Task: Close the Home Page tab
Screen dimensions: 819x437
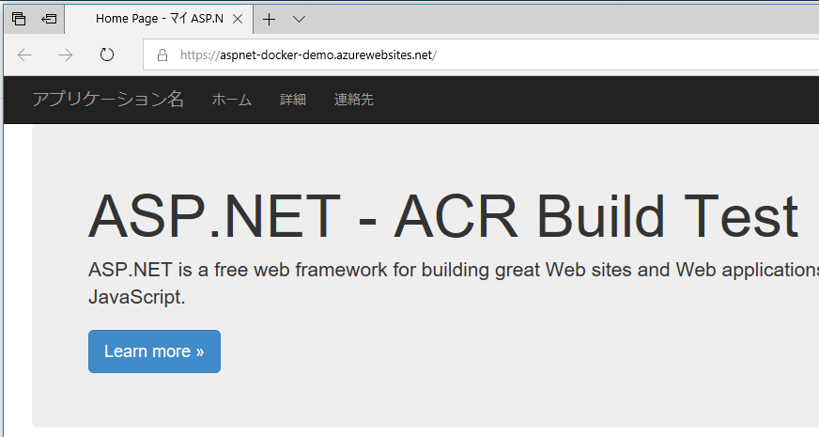Action: coord(237,20)
